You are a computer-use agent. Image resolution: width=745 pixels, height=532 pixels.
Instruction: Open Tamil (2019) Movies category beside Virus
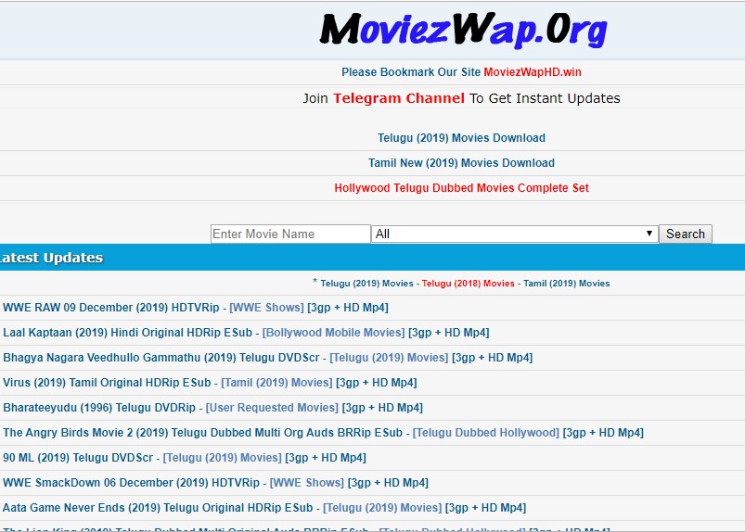pyautogui.click(x=277, y=383)
